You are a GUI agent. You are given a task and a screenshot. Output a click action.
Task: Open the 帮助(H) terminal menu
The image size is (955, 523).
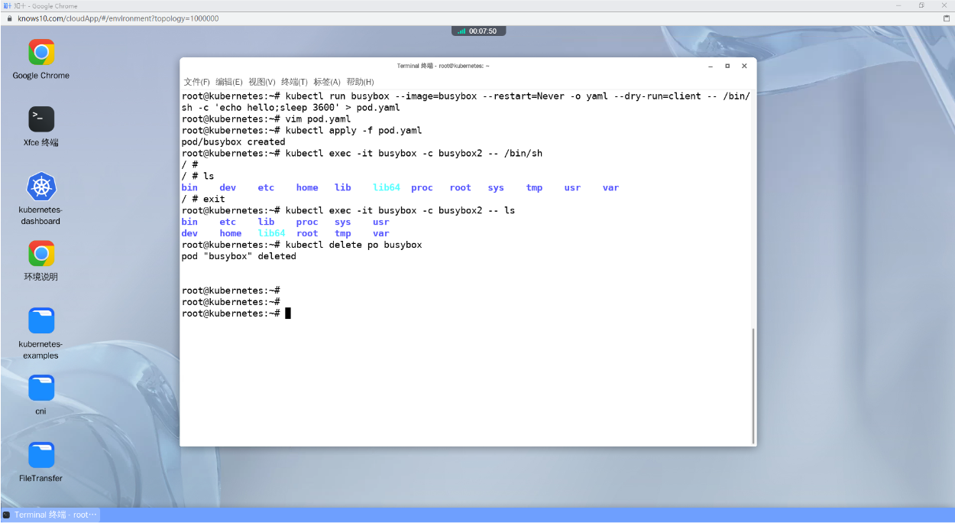tap(360, 82)
